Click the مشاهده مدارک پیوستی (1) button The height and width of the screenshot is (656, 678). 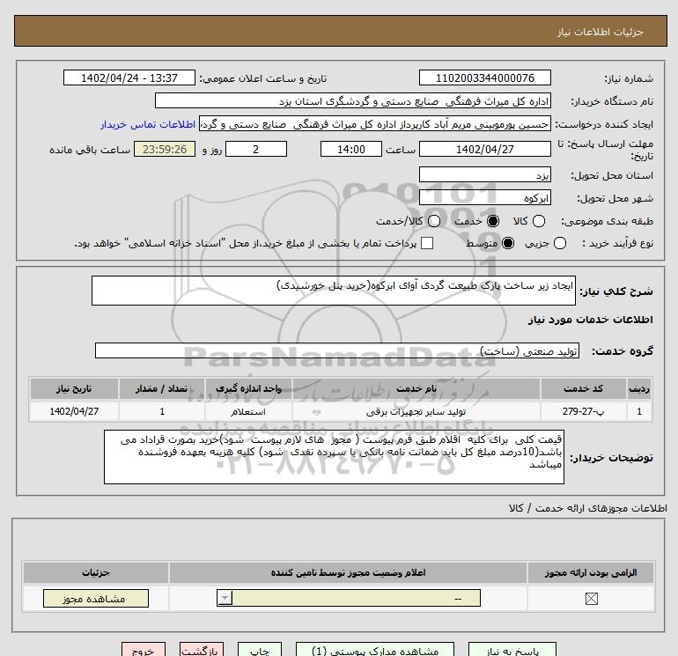(x=375, y=650)
